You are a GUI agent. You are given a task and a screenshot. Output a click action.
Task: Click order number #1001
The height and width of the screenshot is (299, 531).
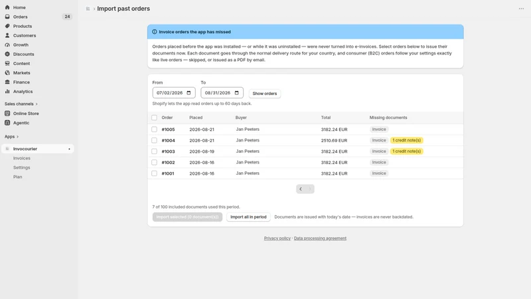[x=168, y=173]
